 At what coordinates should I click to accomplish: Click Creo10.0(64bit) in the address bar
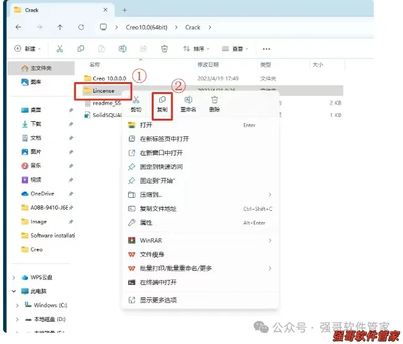pyautogui.click(x=147, y=27)
